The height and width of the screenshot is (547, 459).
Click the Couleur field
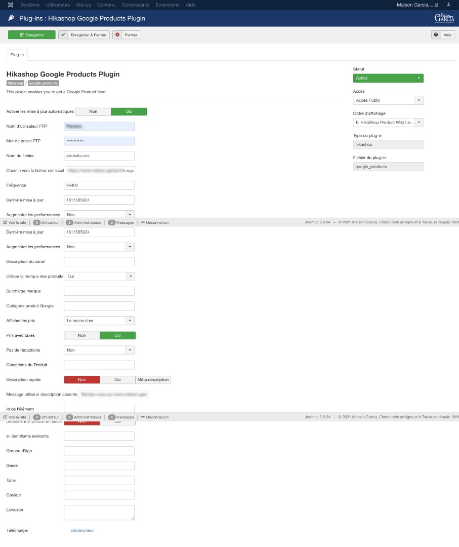99,495
